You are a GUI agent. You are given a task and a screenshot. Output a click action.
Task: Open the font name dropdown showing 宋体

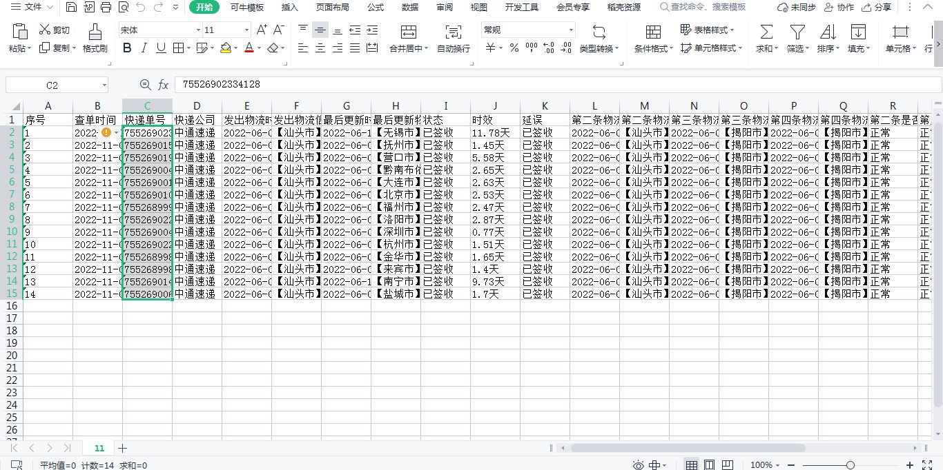199,30
